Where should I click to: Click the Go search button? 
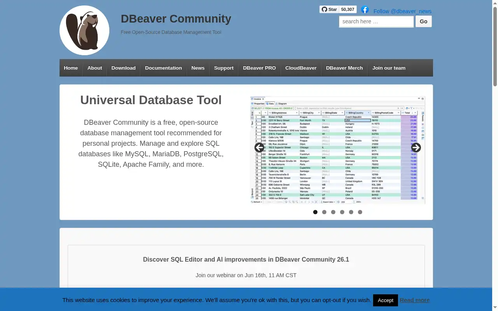point(424,21)
